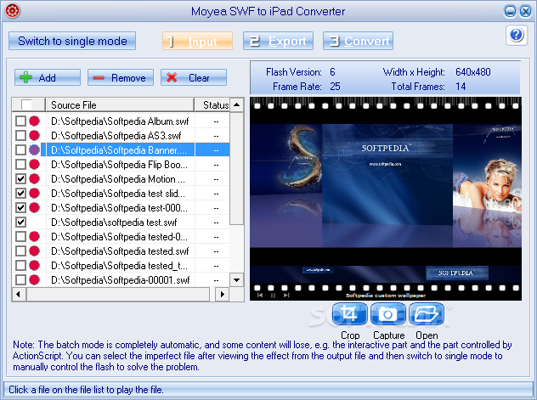Select D:\Softpedia\Softpedia tested.swf row
The height and width of the screenshot is (400, 537).
pos(120,251)
